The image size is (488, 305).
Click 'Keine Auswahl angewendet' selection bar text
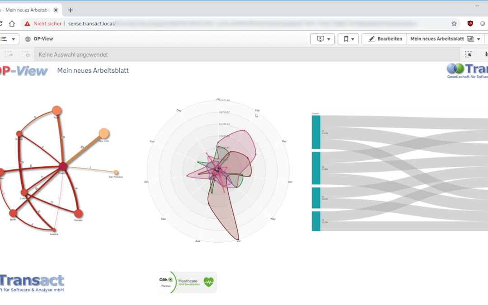pos(73,55)
